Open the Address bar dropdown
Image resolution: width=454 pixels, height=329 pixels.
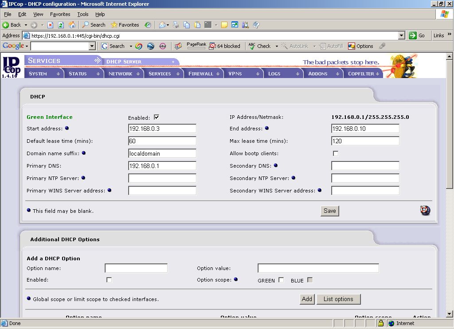[401, 35]
